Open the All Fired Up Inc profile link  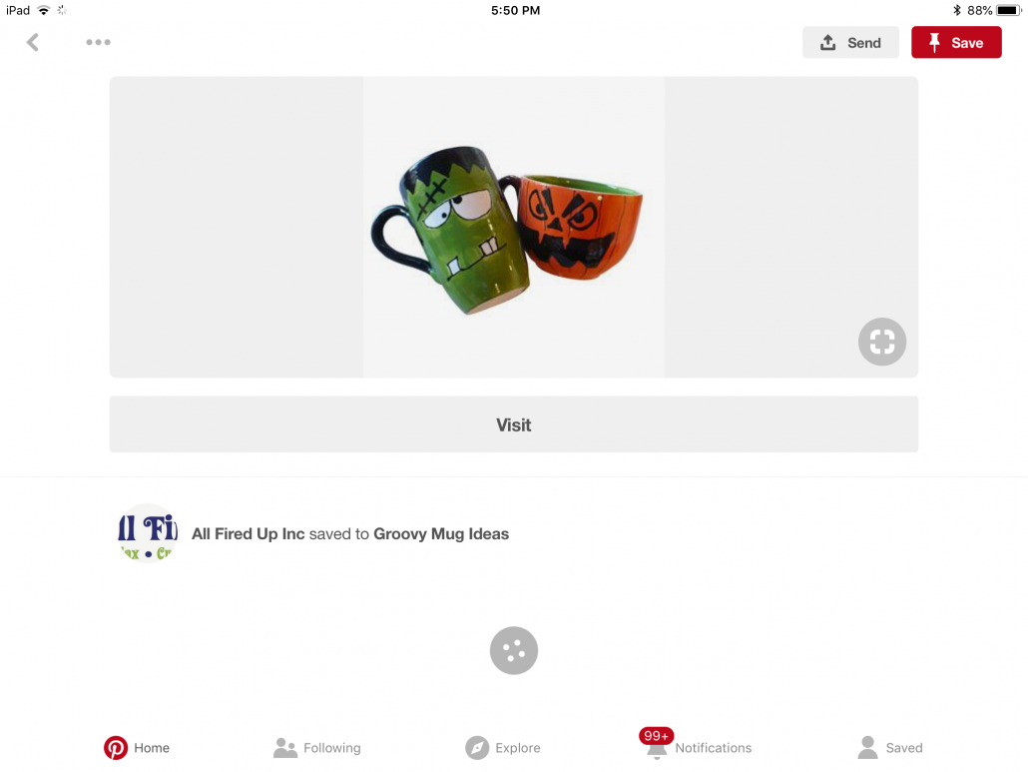click(x=248, y=534)
